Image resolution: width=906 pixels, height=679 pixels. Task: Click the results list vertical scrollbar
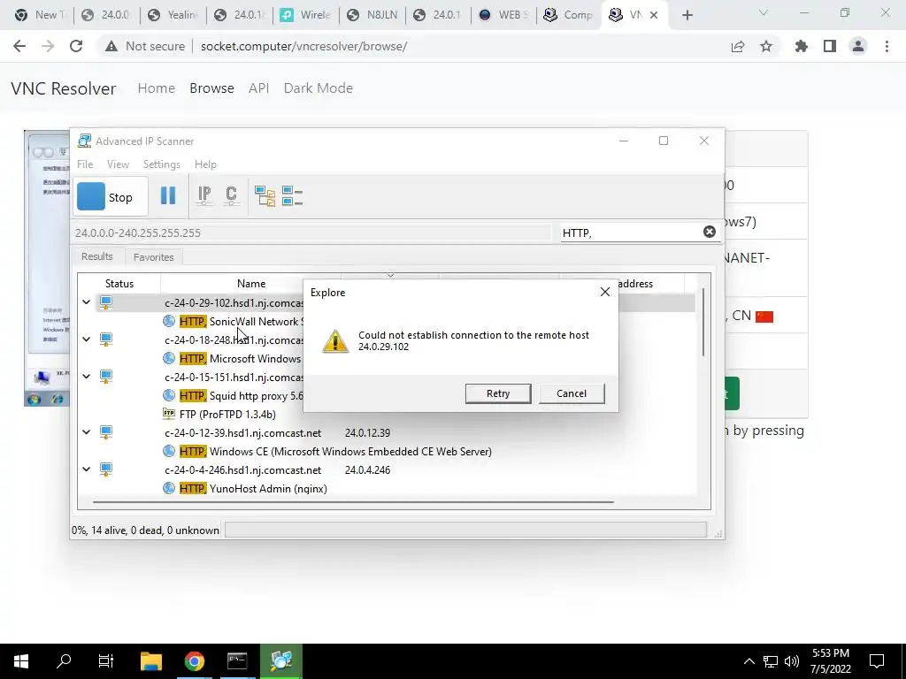[703, 321]
